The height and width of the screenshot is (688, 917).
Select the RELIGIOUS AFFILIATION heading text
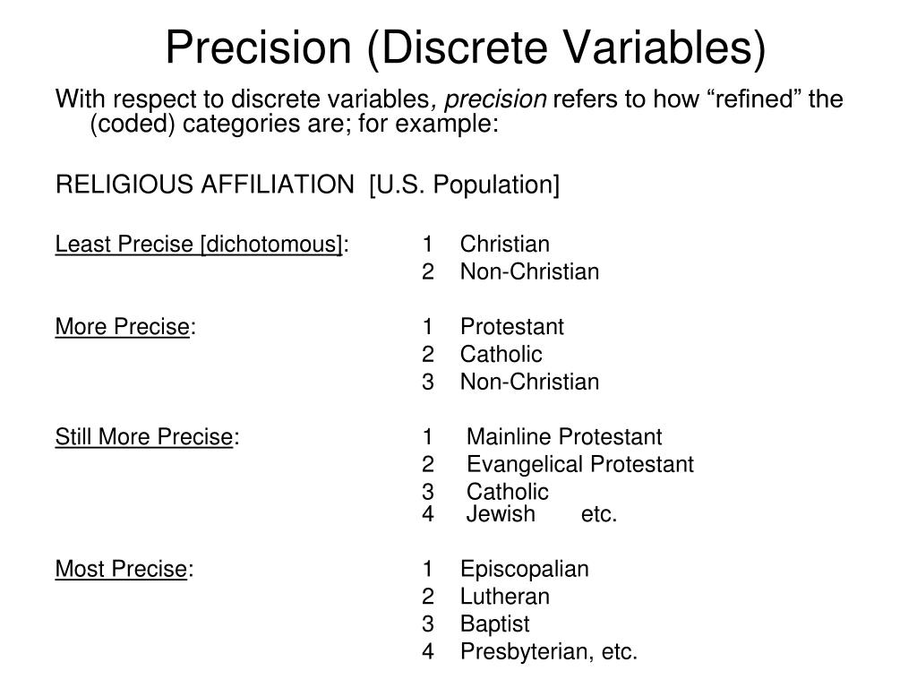(x=205, y=185)
